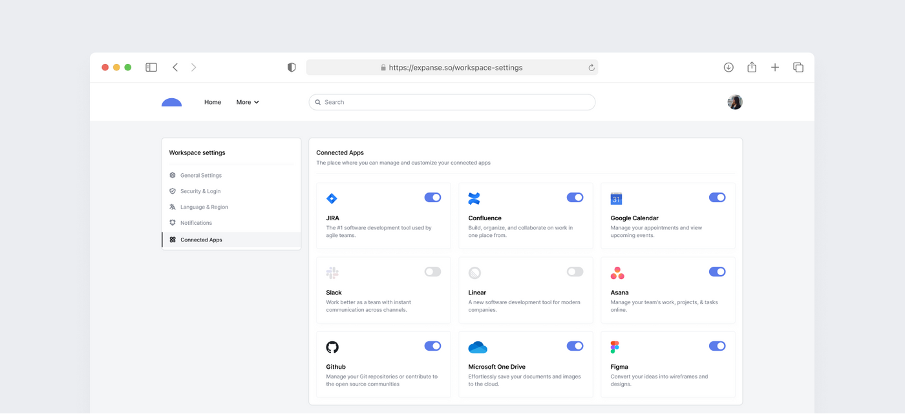
Task: Disable the JIRA integration toggle
Action: point(432,197)
